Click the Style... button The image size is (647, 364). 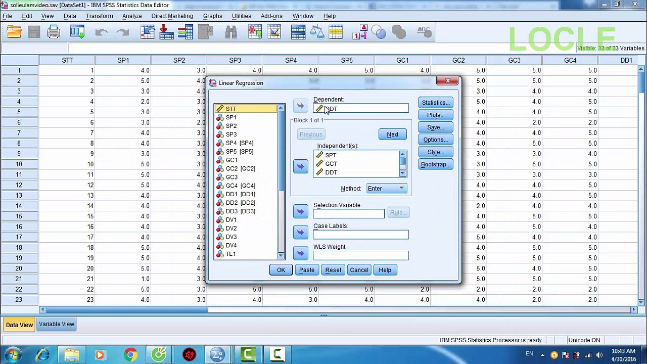click(436, 152)
